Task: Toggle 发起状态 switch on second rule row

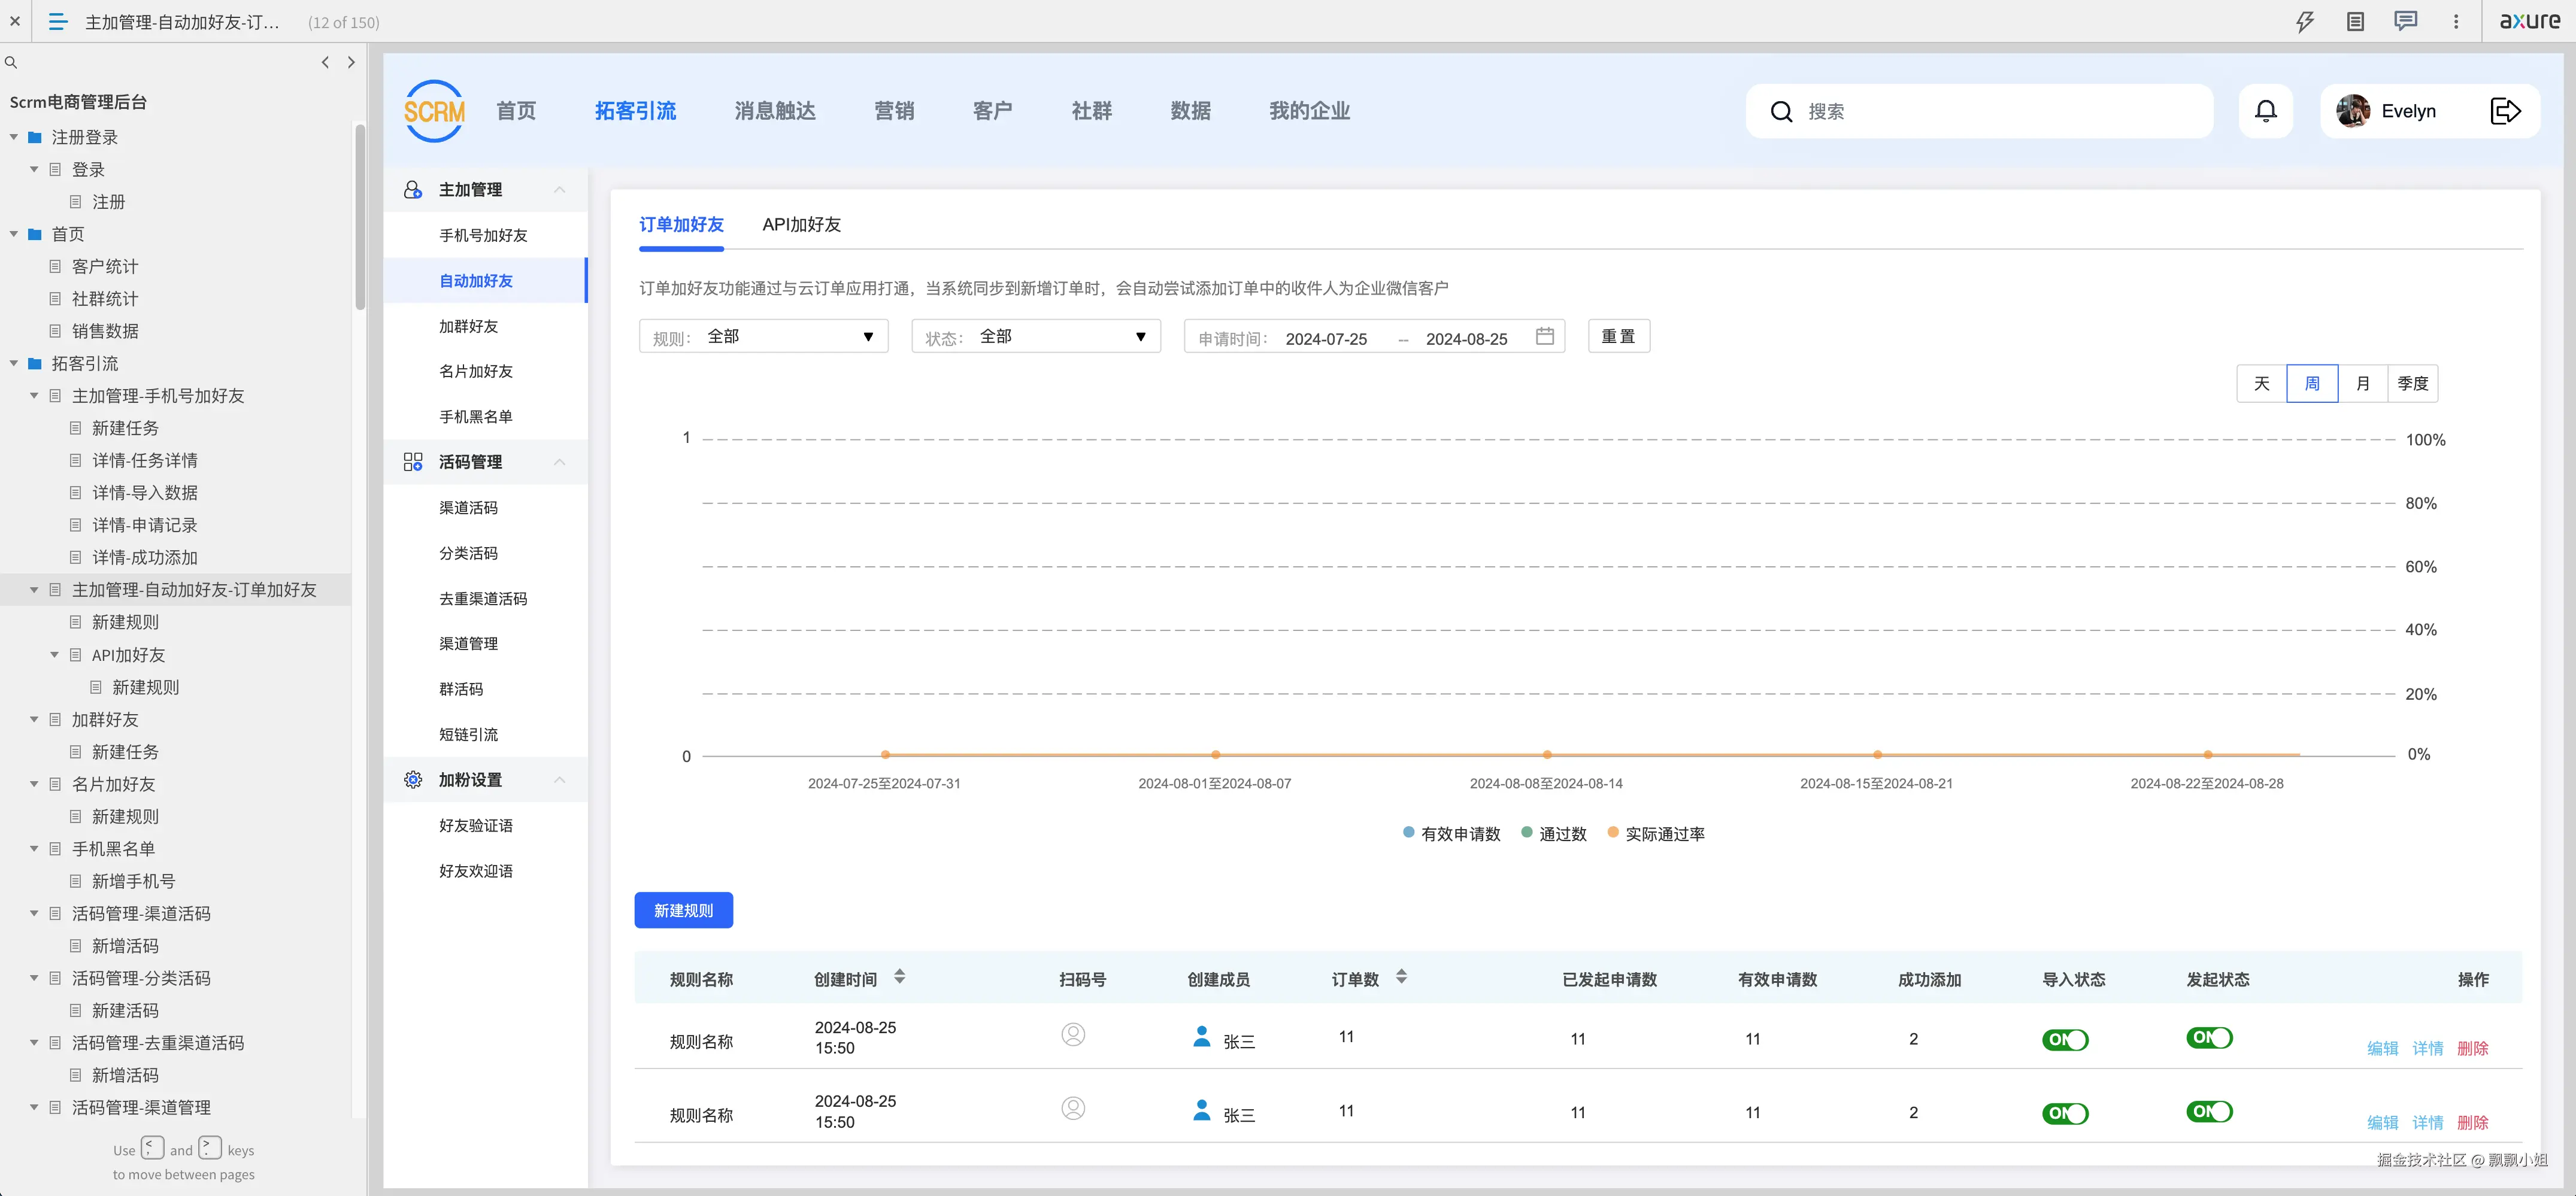Action: click(x=2209, y=1111)
